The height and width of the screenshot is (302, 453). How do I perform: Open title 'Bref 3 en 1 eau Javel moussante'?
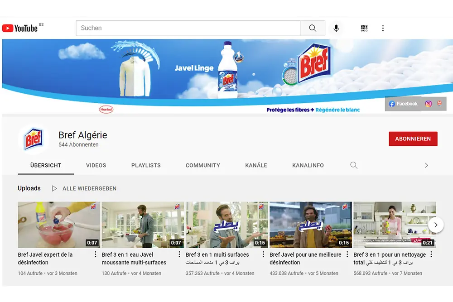point(134,259)
